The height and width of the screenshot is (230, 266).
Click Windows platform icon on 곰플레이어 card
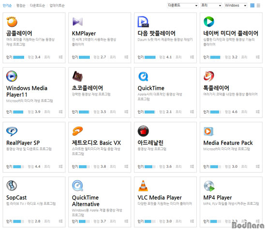pyautogui.click(x=60, y=57)
